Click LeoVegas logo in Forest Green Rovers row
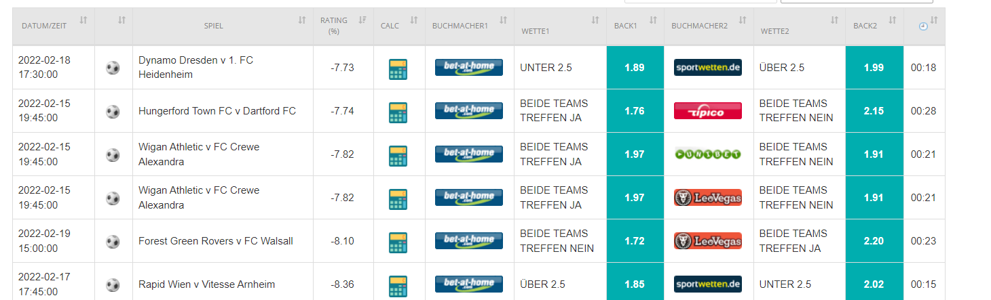Image resolution: width=991 pixels, height=300 pixels. pyautogui.click(x=708, y=240)
